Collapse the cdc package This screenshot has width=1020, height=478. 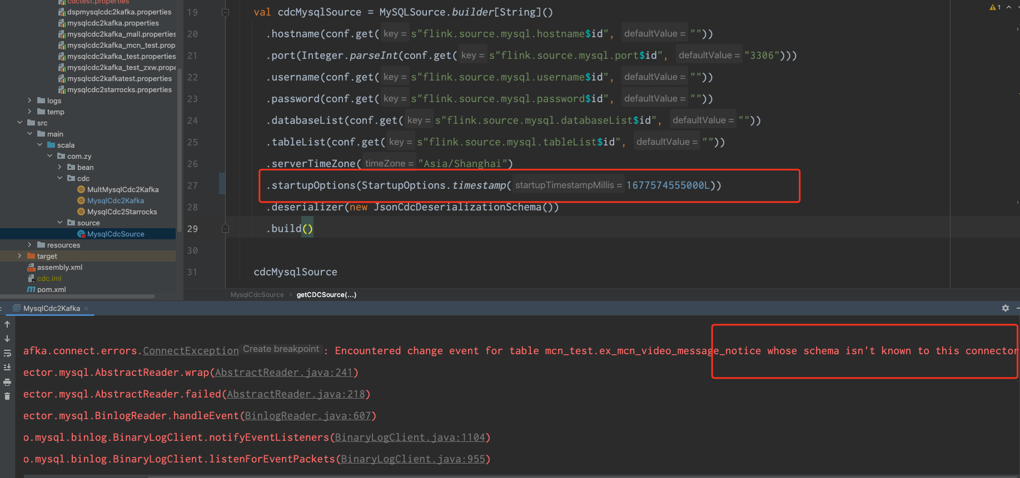tap(59, 178)
